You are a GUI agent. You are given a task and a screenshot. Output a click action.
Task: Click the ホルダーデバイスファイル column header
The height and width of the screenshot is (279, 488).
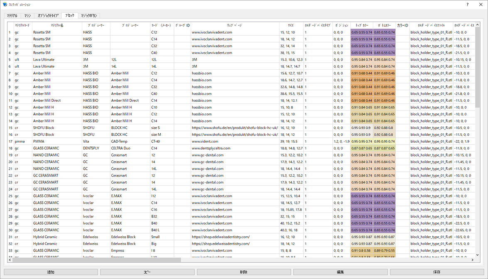click(x=431, y=25)
